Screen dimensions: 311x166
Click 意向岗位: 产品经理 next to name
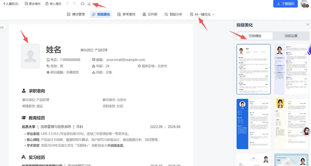point(94,50)
